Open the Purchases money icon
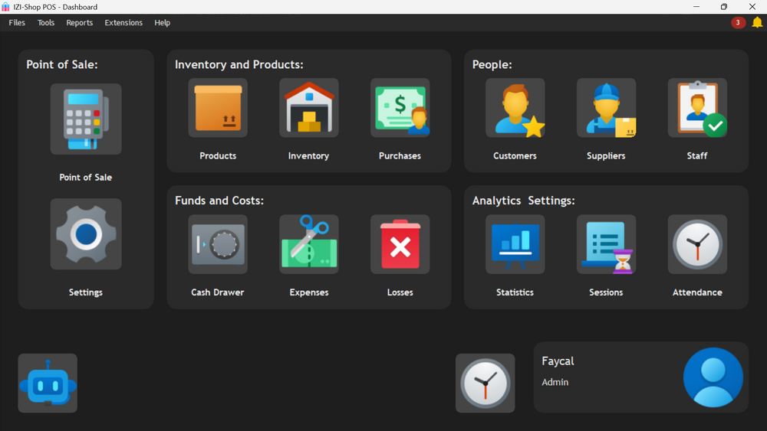 tap(400, 108)
